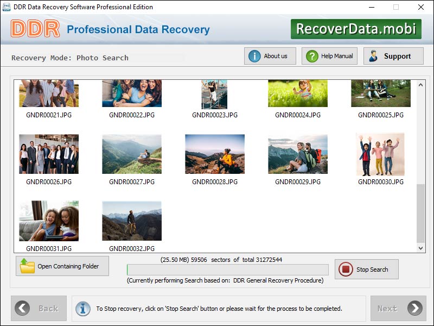The height and width of the screenshot is (326, 434).
Task: Select backpacker couple thumbnail GNDR00029.JPG
Action: 298,154
